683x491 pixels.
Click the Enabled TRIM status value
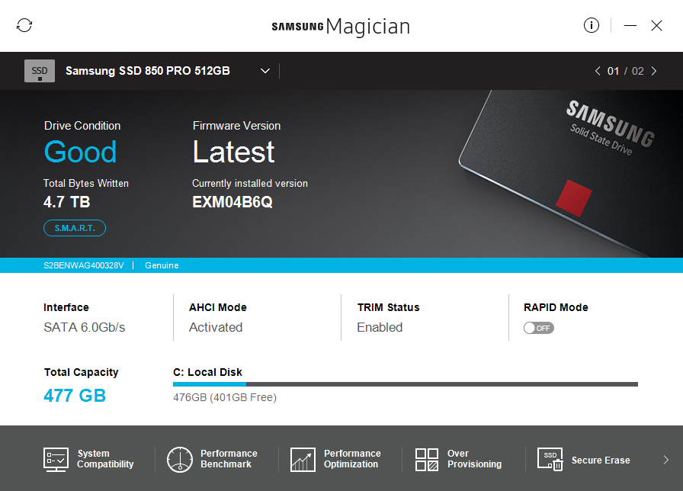[380, 327]
